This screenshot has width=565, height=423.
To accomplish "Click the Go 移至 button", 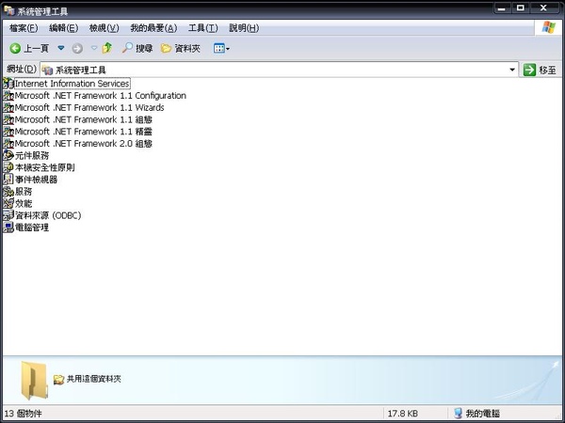I will pos(540,70).
